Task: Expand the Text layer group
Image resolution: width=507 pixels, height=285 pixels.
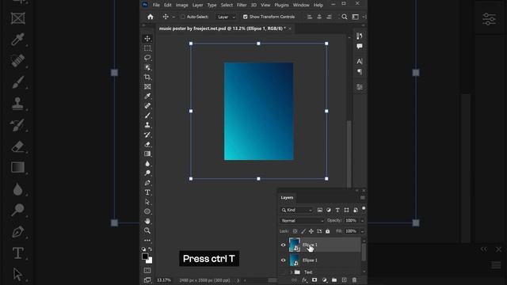Action: click(291, 272)
